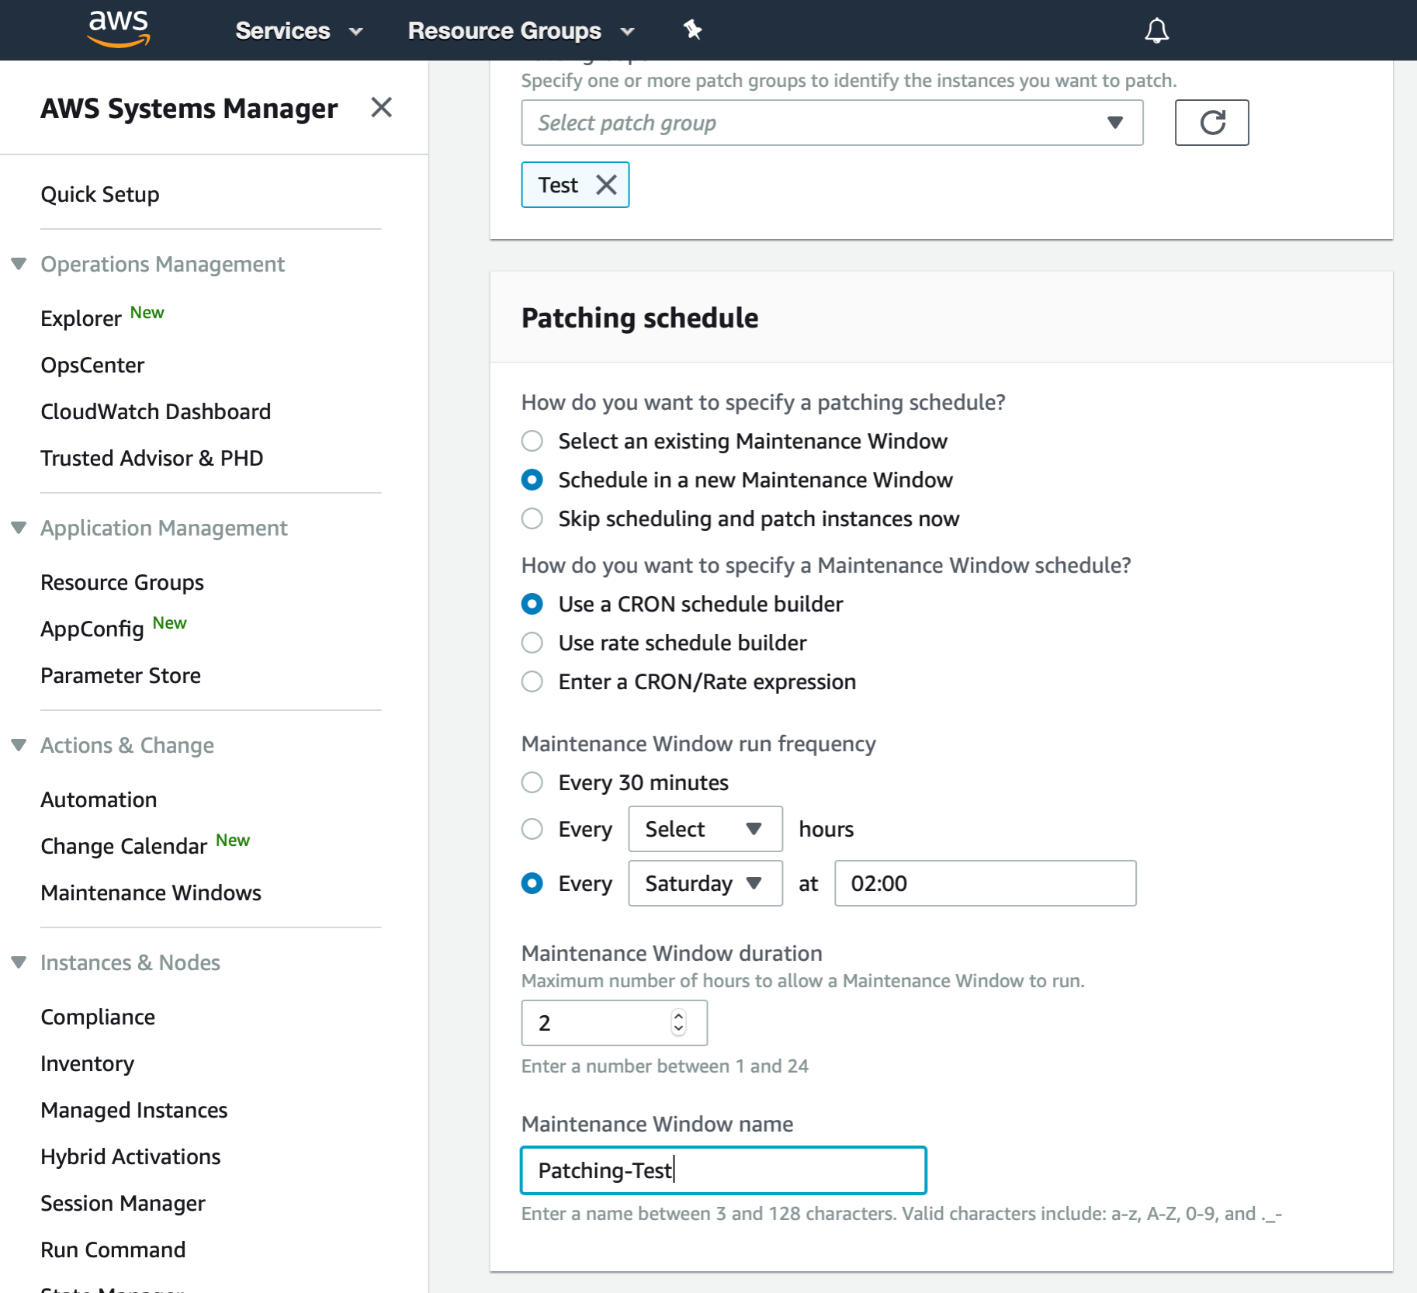
Task: Open the notifications bell
Action: (1155, 29)
